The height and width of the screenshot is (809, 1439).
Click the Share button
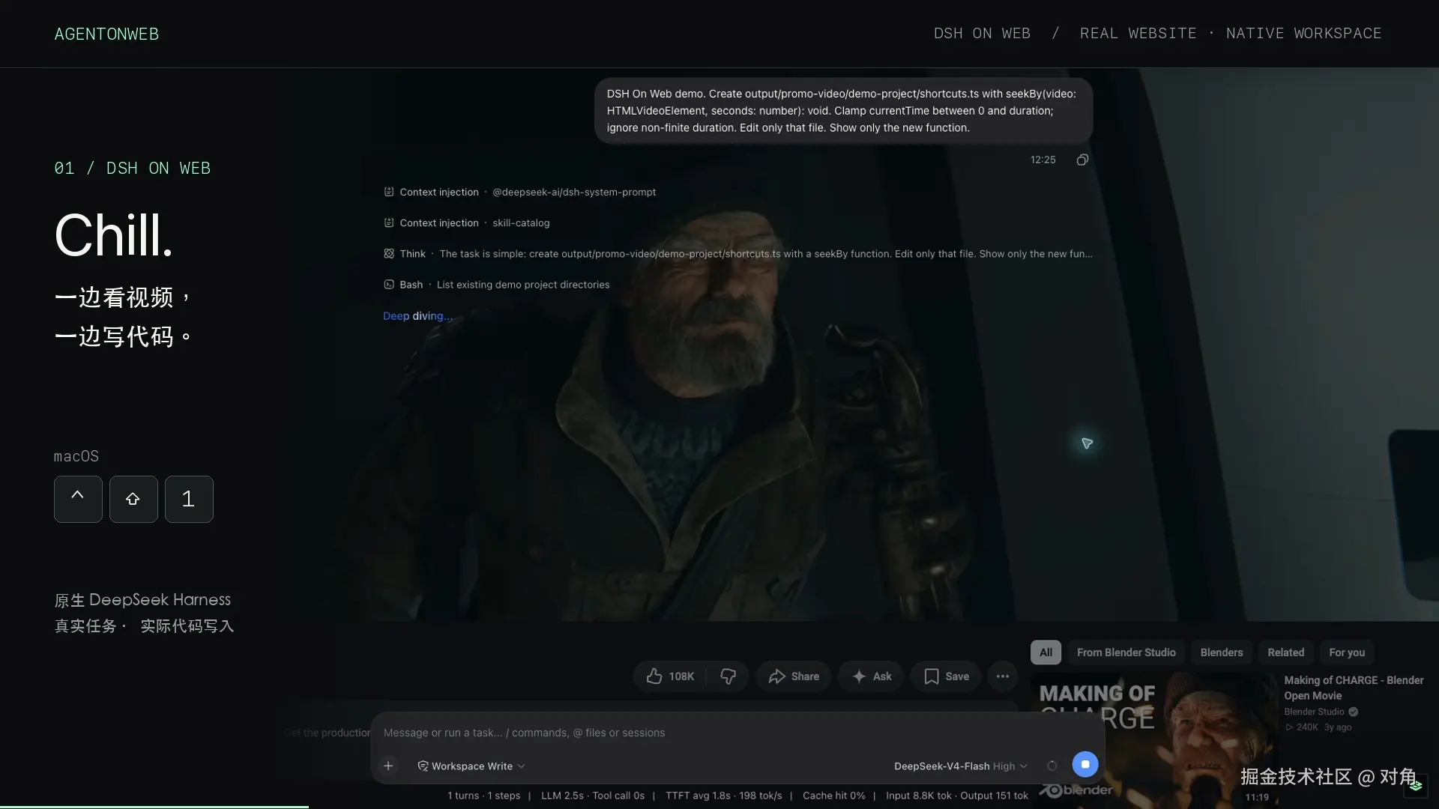794,676
